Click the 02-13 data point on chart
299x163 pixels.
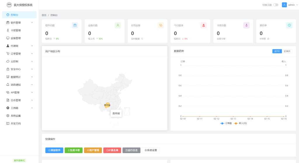coord(233,116)
